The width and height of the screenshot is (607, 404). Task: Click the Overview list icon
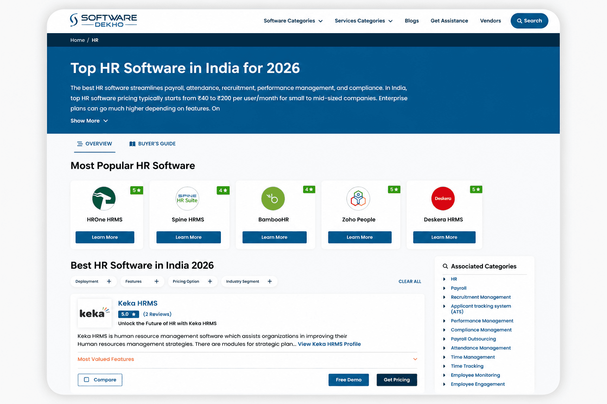[80, 144]
